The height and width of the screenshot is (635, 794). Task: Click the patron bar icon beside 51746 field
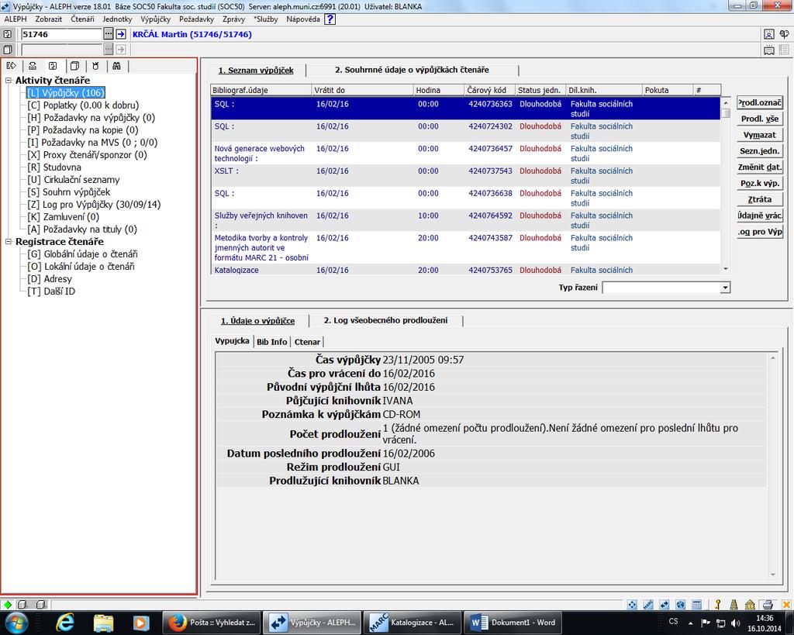pyautogui.click(x=8, y=34)
